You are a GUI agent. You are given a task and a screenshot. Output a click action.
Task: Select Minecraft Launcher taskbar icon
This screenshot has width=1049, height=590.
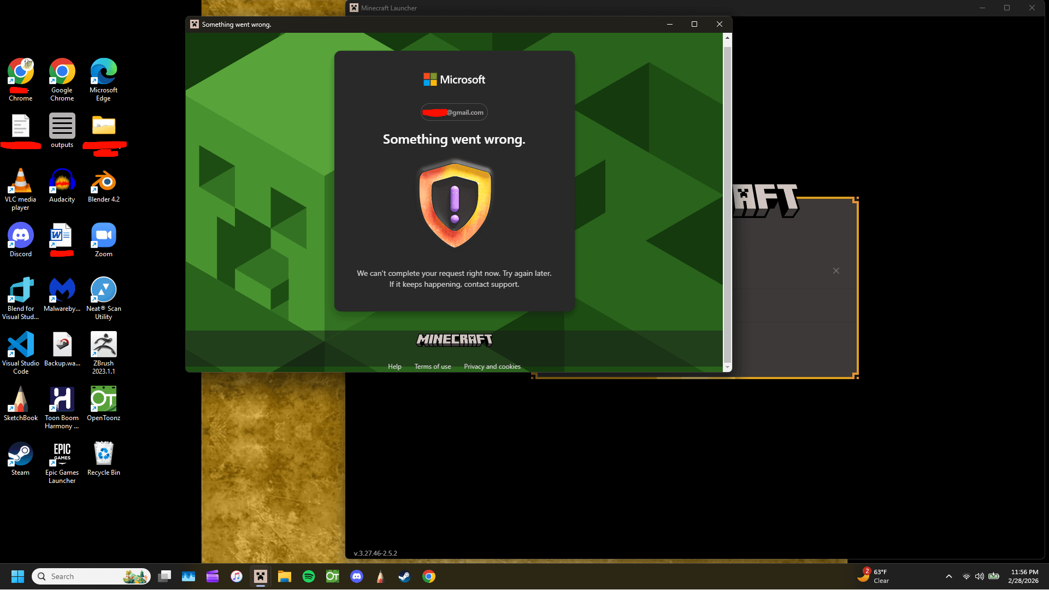pyautogui.click(x=261, y=576)
